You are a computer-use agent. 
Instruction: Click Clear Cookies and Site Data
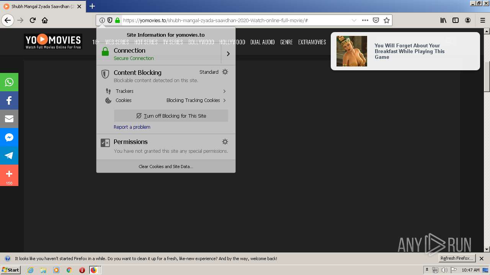click(x=166, y=167)
